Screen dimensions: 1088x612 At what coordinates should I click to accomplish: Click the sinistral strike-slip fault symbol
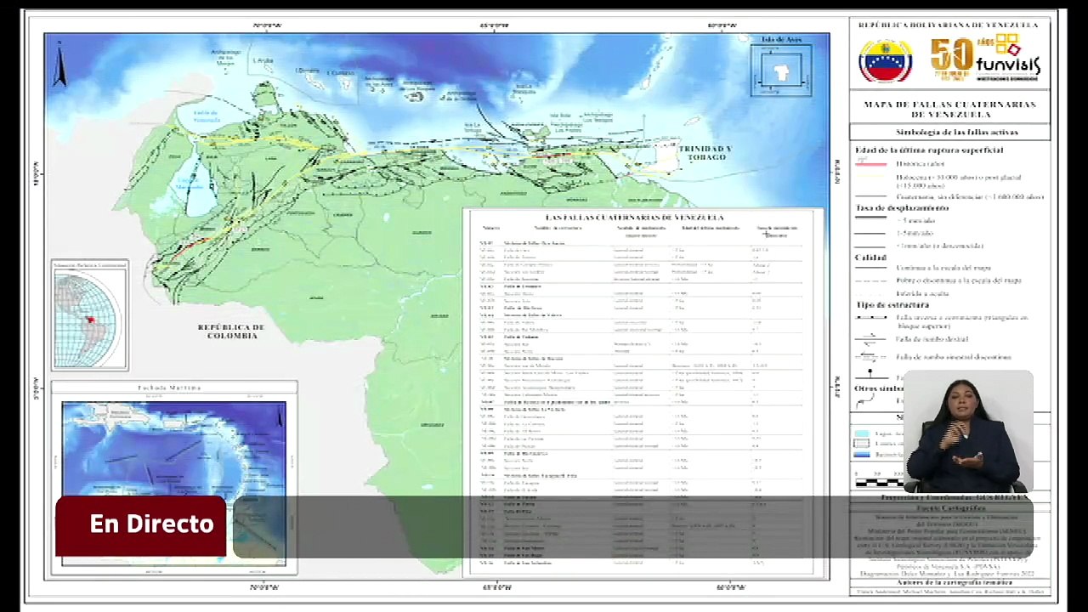point(870,357)
